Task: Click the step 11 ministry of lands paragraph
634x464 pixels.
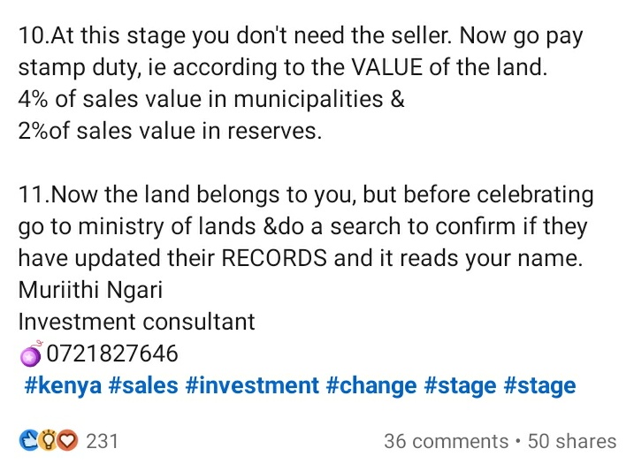Action: (306, 226)
